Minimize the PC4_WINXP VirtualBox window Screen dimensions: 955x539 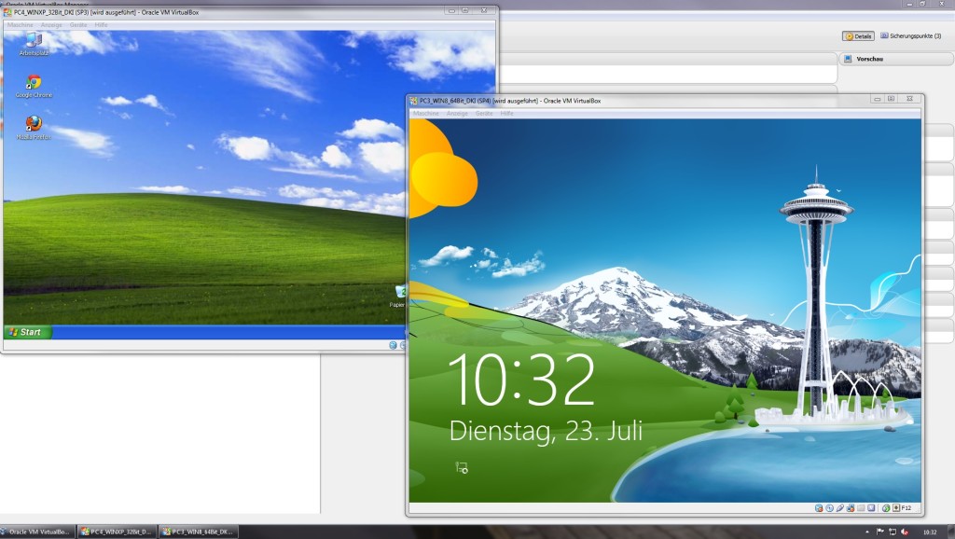point(452,10)
